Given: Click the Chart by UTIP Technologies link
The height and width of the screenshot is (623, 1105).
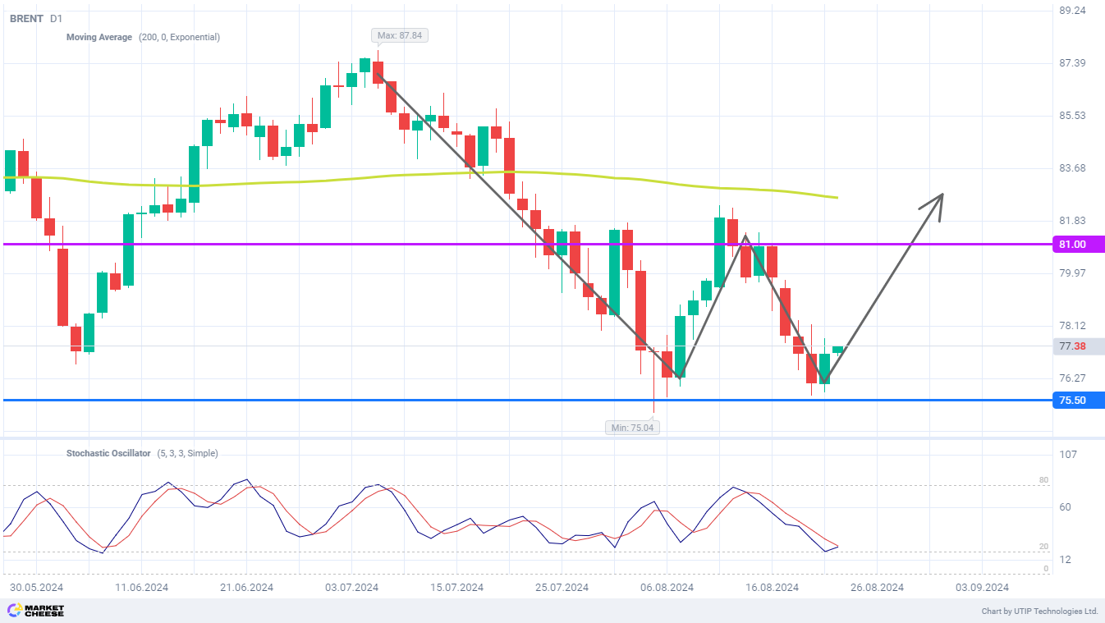Looking at the screenshot, I should 1039,612.
